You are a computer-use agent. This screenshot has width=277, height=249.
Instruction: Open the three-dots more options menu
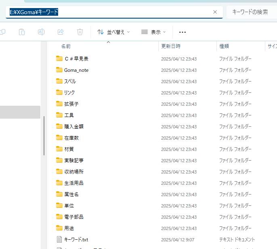(x=183, y=32)
